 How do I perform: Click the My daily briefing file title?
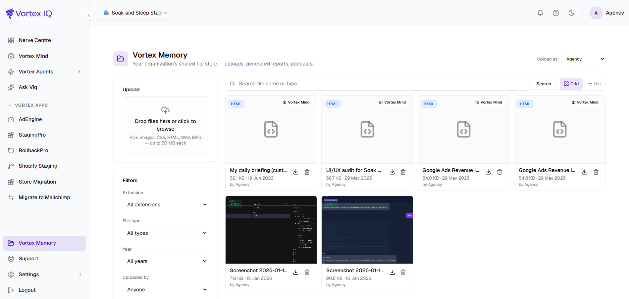tap(258, 170)
